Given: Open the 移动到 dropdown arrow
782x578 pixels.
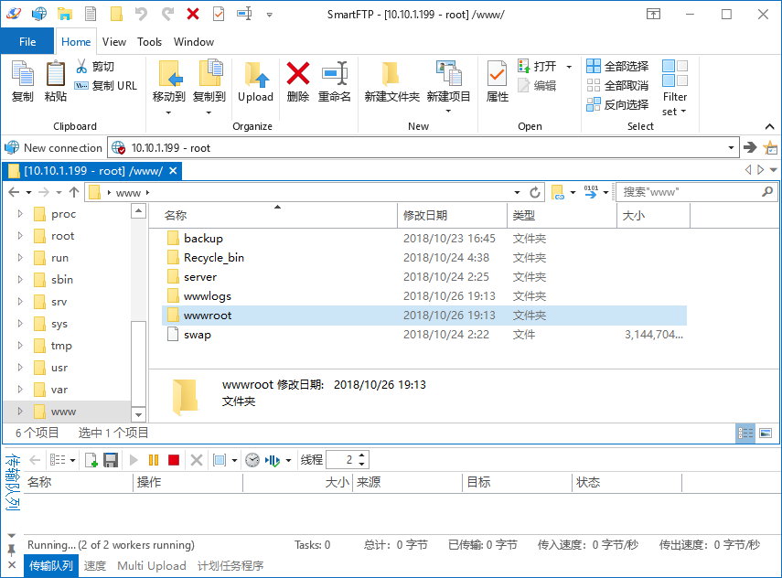Looking at the screenshot, I should coord(168,112).
